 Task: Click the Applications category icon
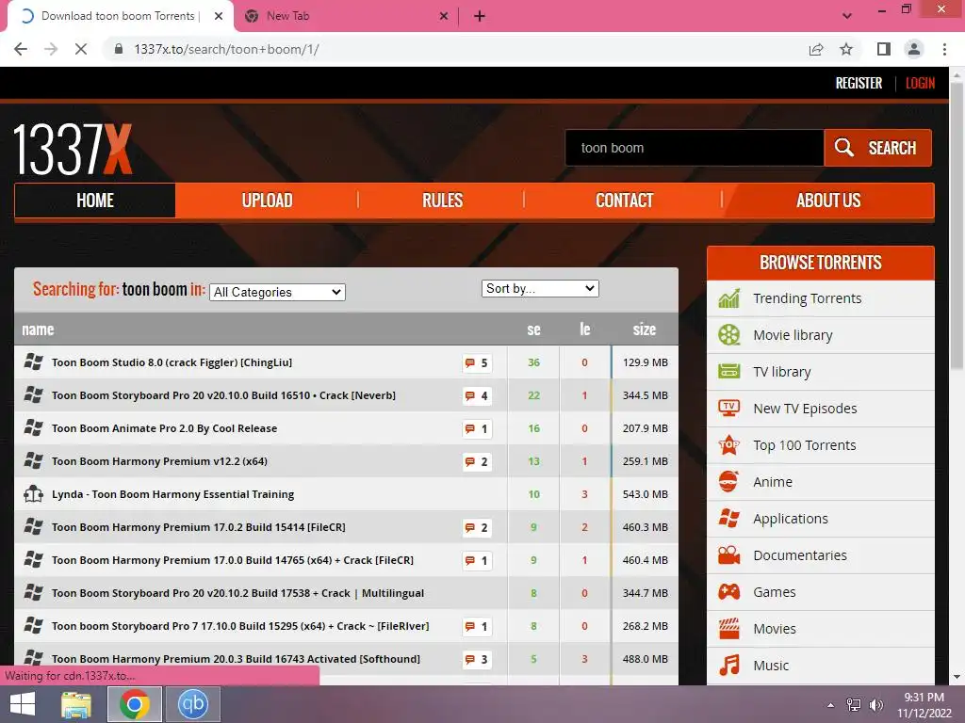[x=728, y=519]
